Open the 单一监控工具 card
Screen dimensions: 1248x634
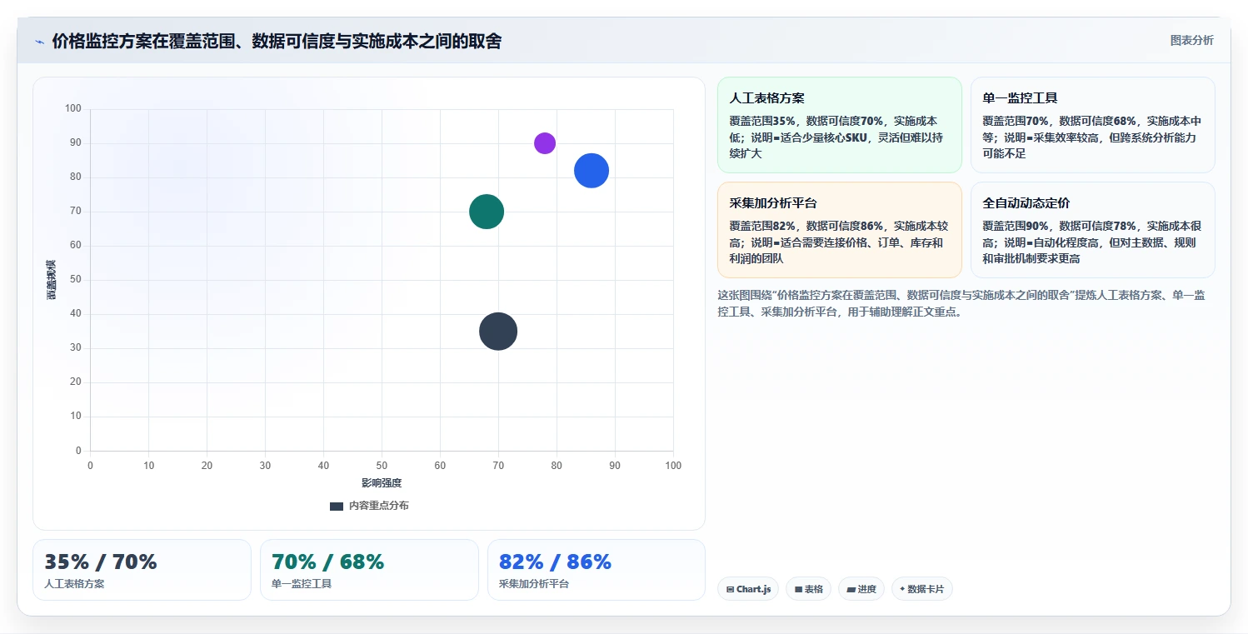coord(1093,125)
